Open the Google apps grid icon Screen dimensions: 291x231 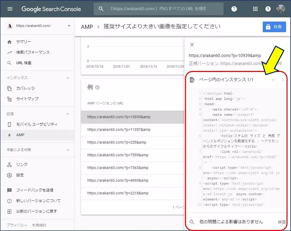click(255, 9)
